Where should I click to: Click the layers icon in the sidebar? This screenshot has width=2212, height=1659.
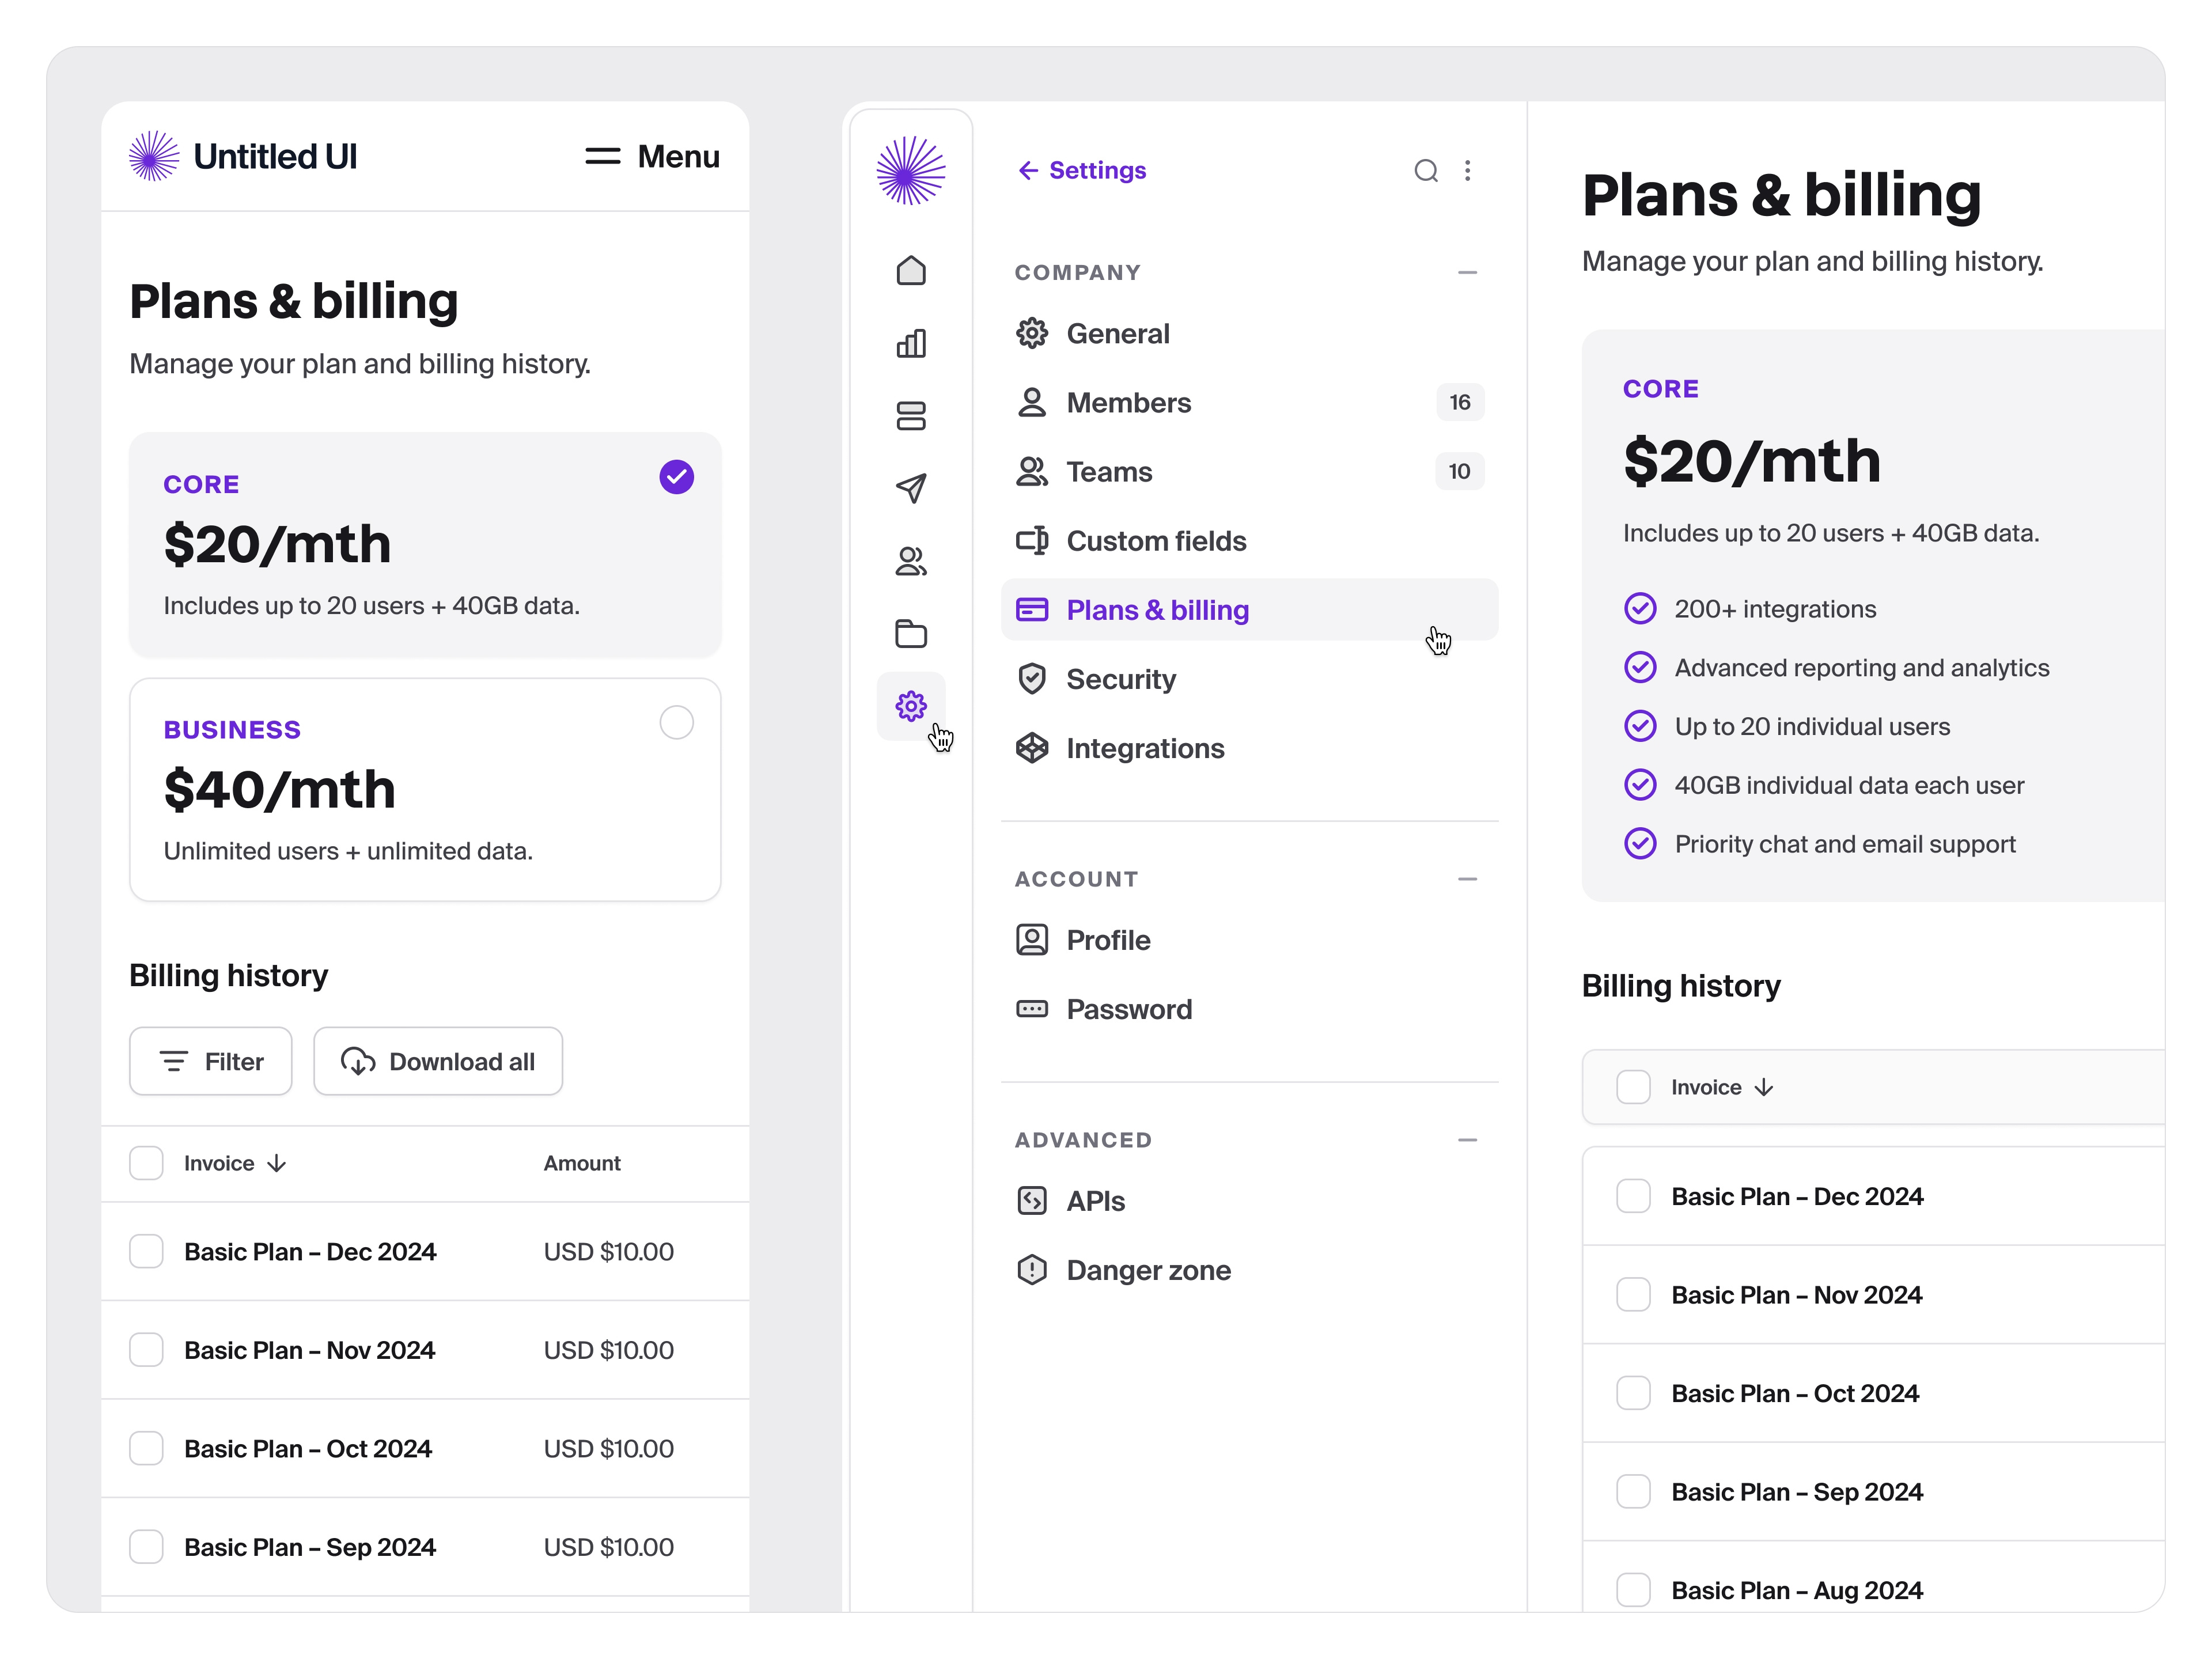(x=911, y=416)
